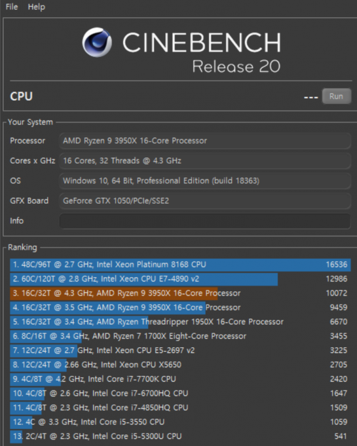This screenshot has width=357, height=446.
Task: Select the Ryzen 7 1700X ranking entry
Action: (x=180, y=336)
